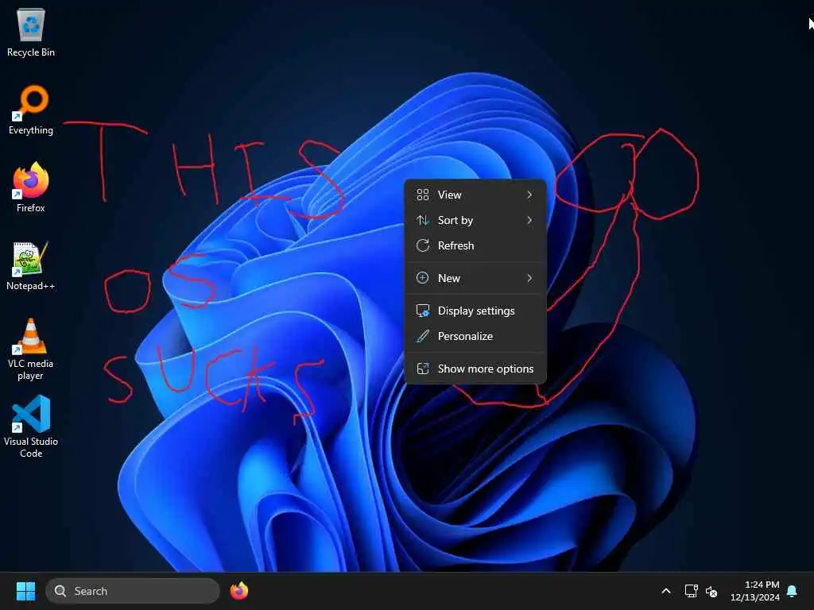Click the monitor icon beside Display settings
The width and height of the screenshot is (814, 610).
[423, 311]
